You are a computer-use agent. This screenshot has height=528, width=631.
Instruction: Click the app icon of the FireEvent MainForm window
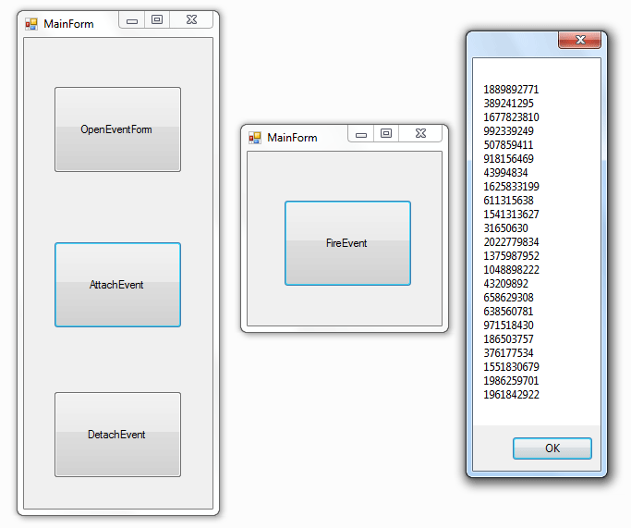pyautogui.click(x=255, y=138)
